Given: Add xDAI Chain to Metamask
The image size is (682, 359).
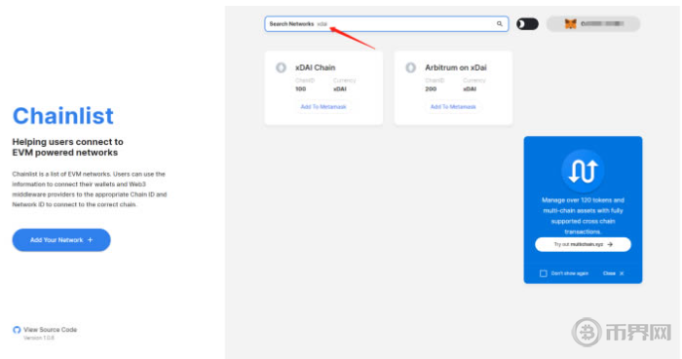Looking at the screenshot, I should 323,106.
